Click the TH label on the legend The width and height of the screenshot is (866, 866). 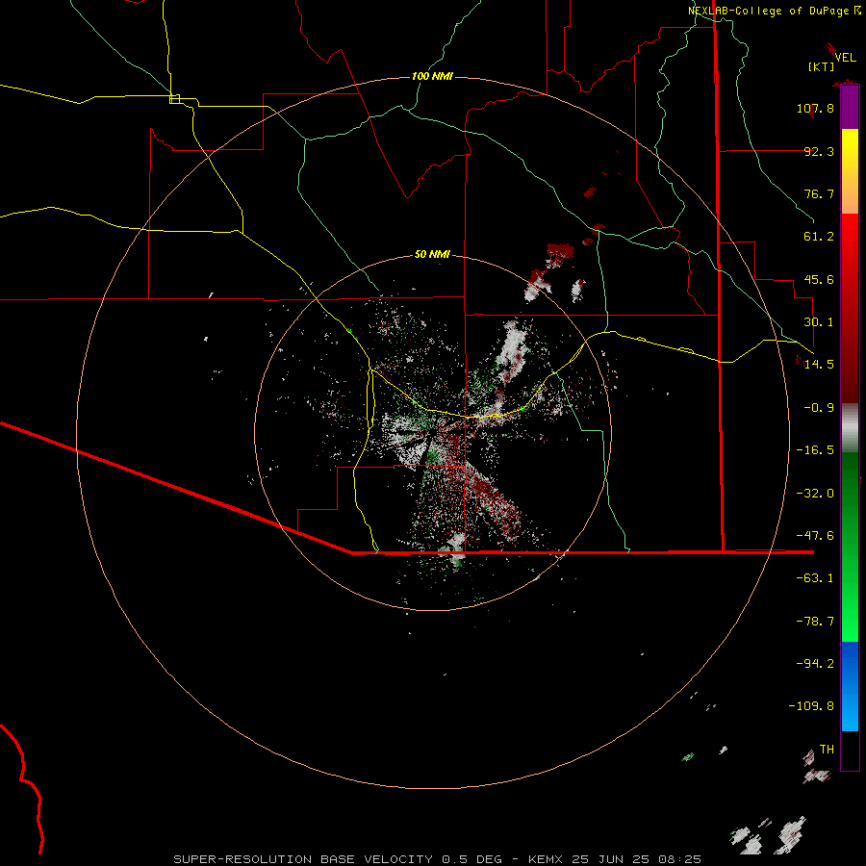click(827, 750)
